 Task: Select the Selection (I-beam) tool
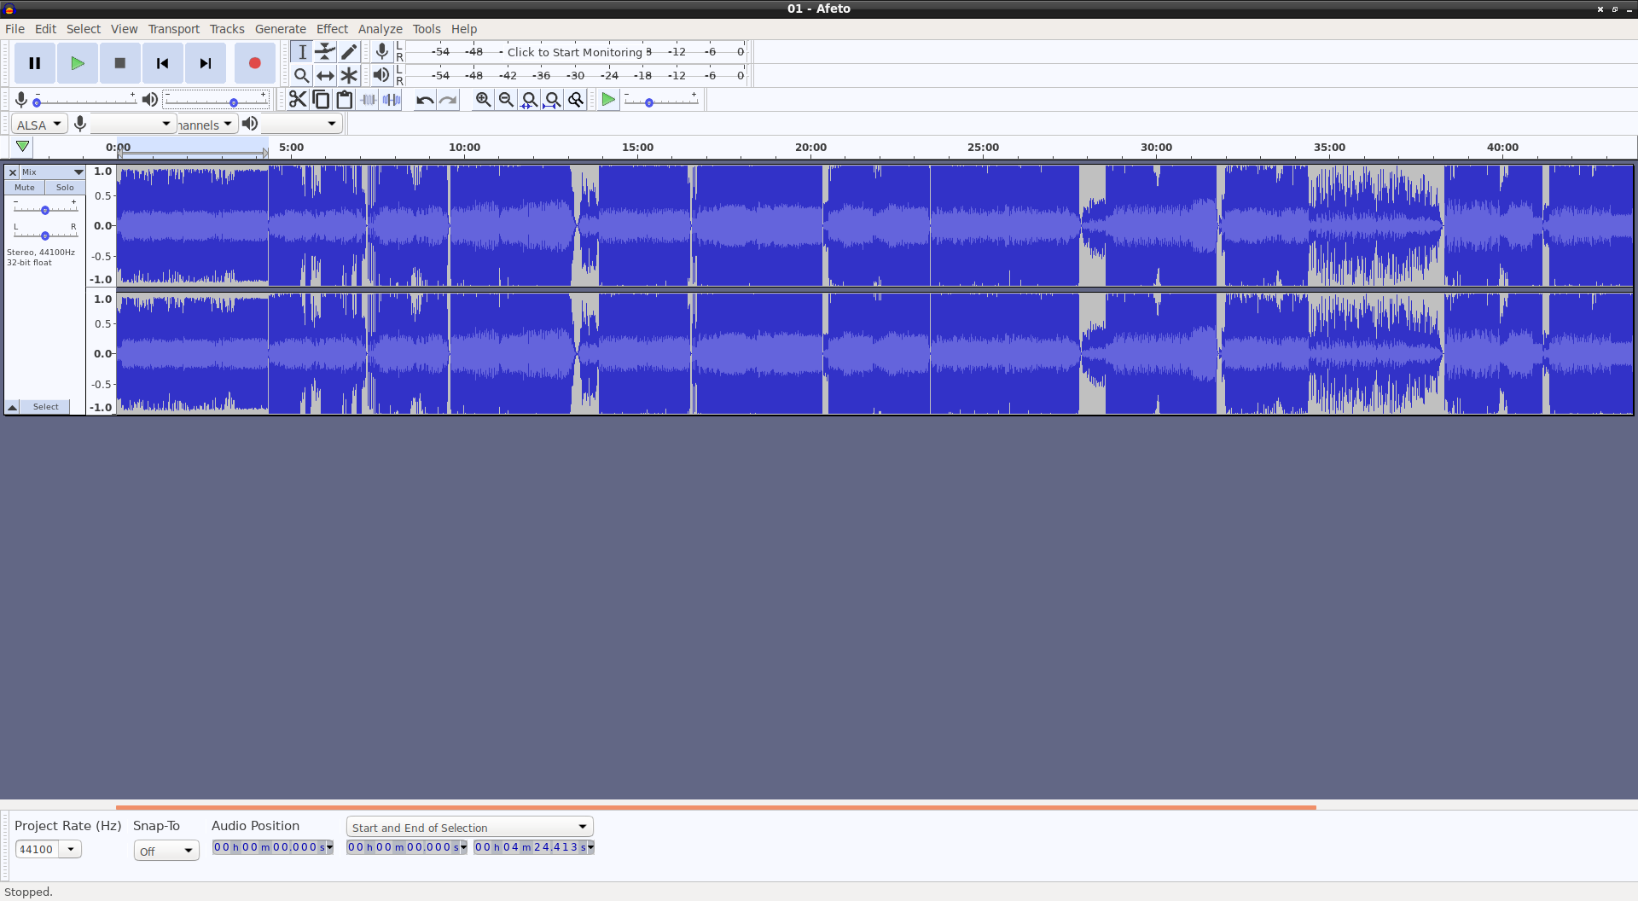[301, 52]
